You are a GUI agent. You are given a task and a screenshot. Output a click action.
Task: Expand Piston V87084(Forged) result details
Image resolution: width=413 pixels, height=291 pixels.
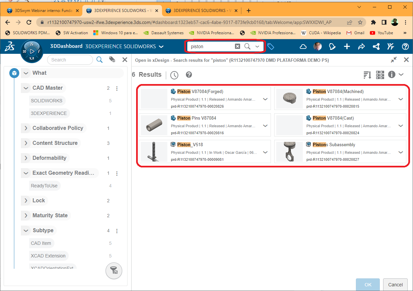tap(265, 99)
